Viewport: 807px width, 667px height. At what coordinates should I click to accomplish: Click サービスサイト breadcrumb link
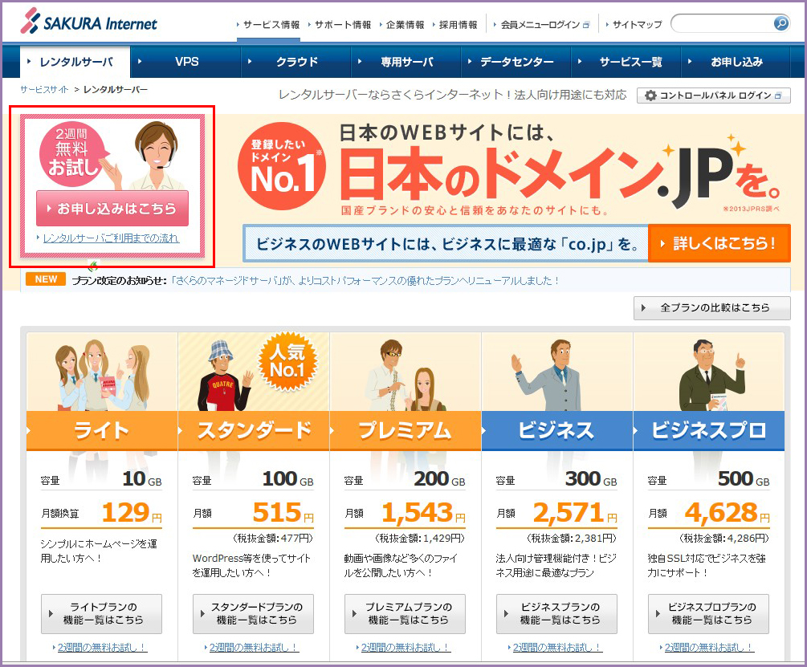(x=44, y=89)
